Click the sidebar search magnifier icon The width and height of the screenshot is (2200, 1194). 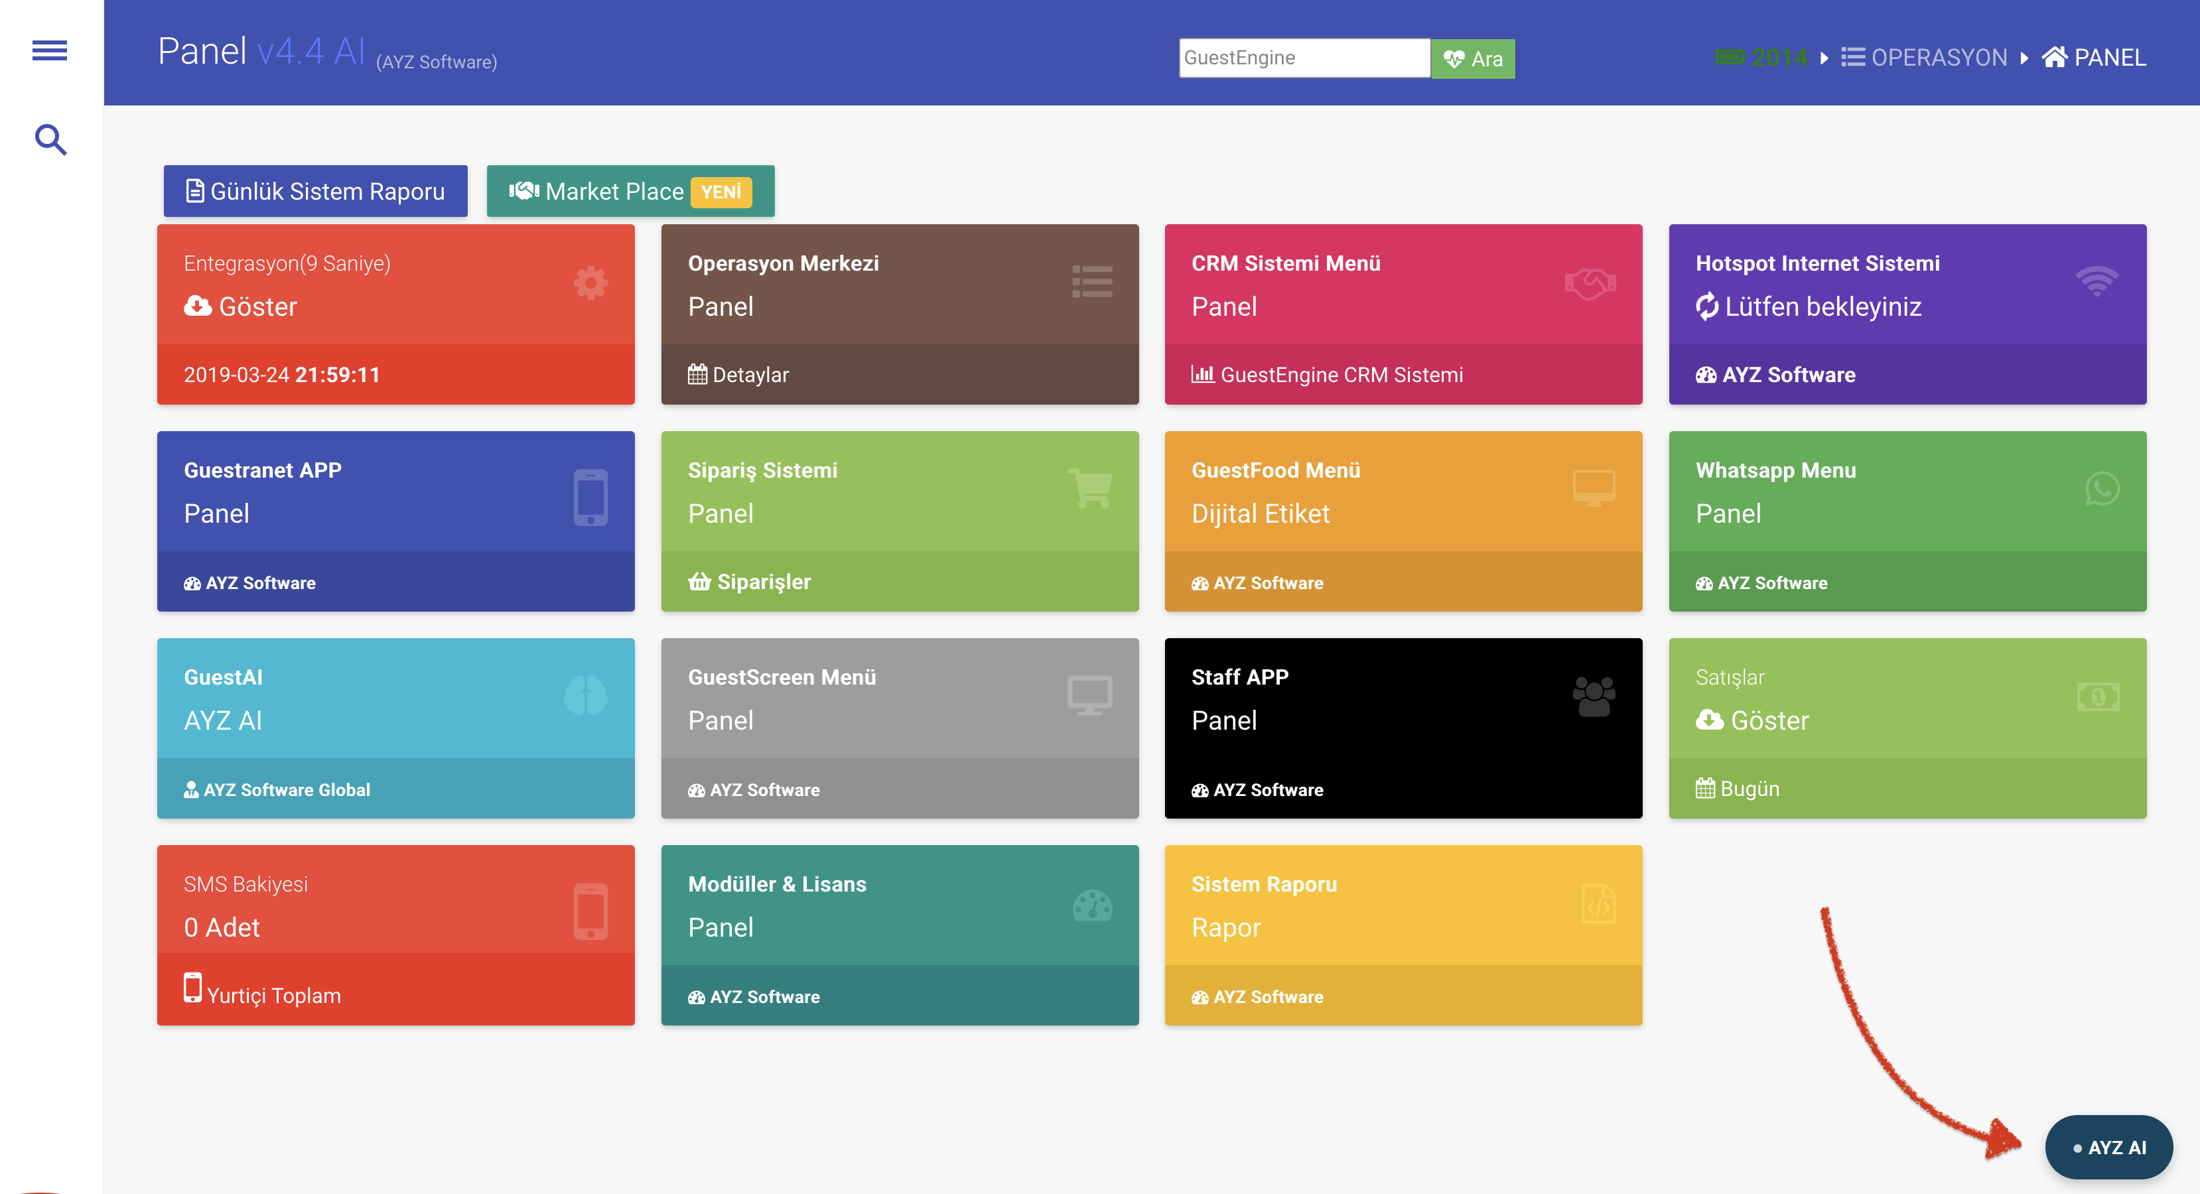50,139
